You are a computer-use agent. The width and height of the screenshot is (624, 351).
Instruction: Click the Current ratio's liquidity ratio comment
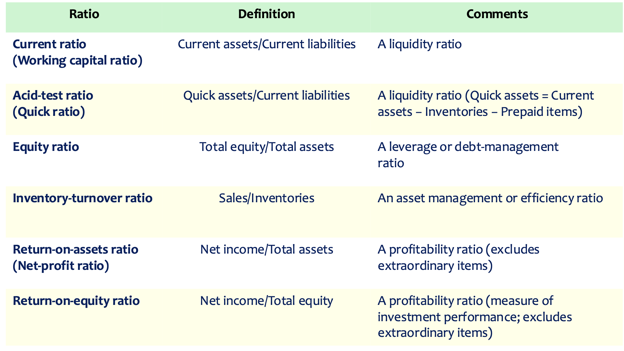[419, 44]
